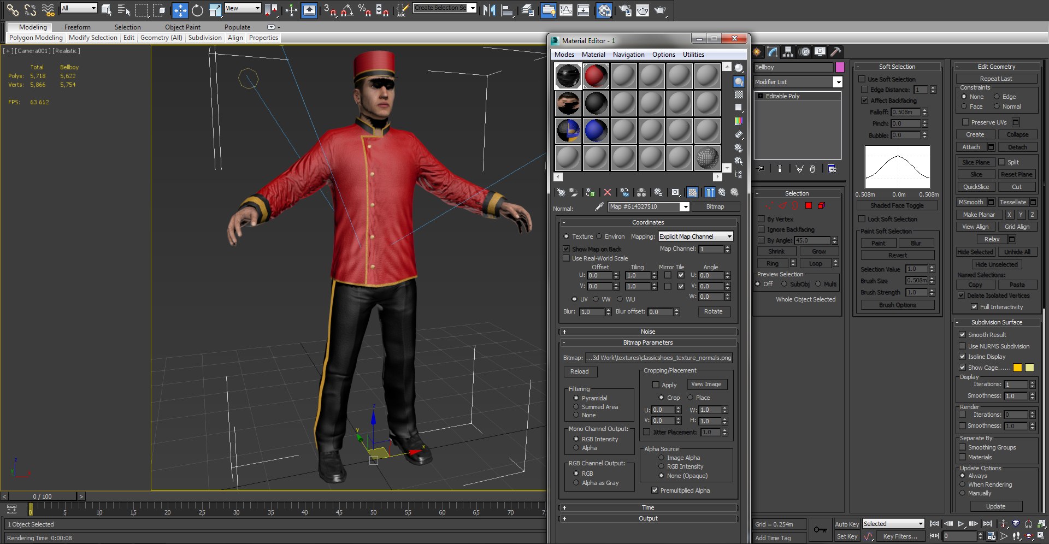
Task: Toggle checkered Background for sample slot
Action: pyautogui.click(x=739, y=94)
